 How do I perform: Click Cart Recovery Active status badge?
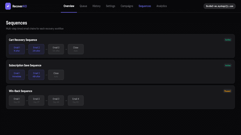pyautogui.click(x=228, y=40)
